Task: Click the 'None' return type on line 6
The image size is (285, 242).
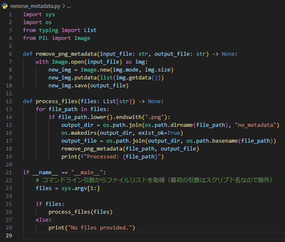Action: tap(228, 54)
